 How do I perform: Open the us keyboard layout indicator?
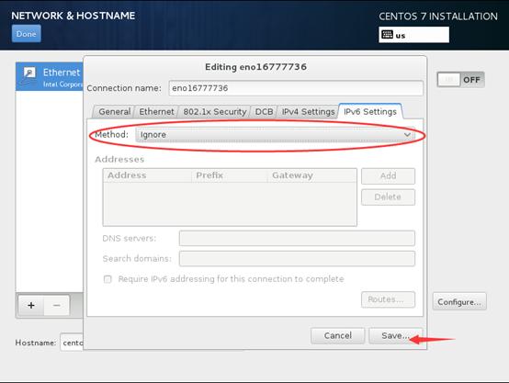[413, 35]
